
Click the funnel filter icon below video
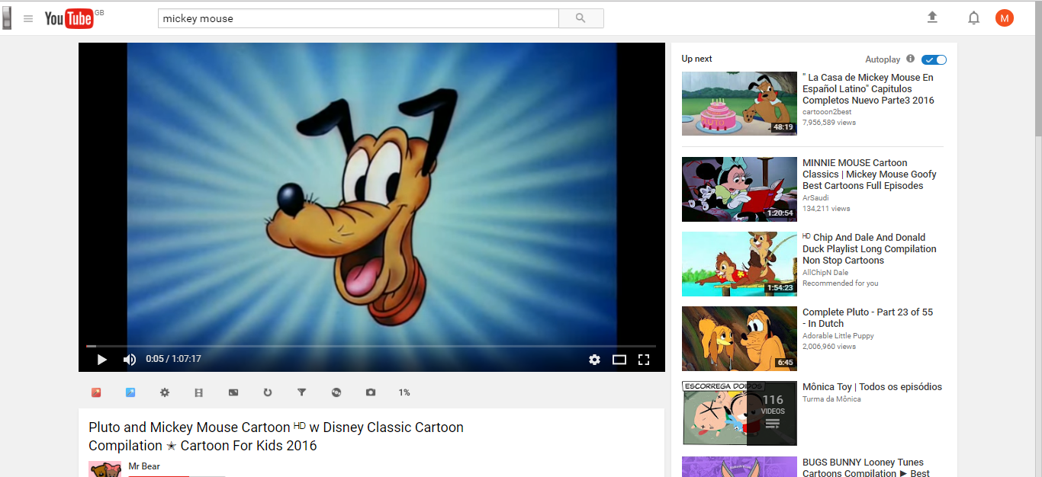(301, 392)
